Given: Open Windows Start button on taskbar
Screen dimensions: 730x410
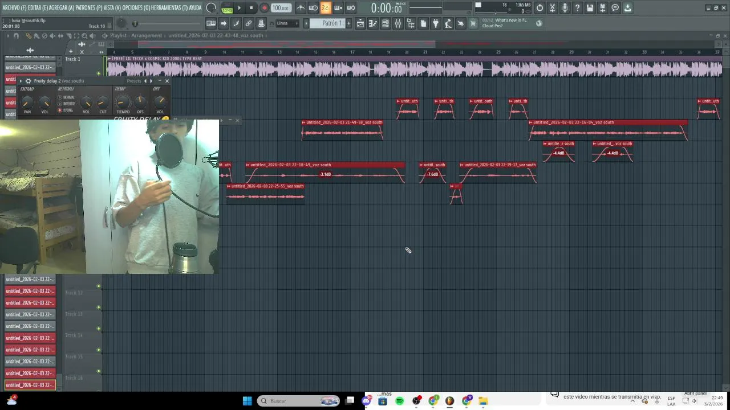Looking at the screenshot, I should click(x=247, y=401).
